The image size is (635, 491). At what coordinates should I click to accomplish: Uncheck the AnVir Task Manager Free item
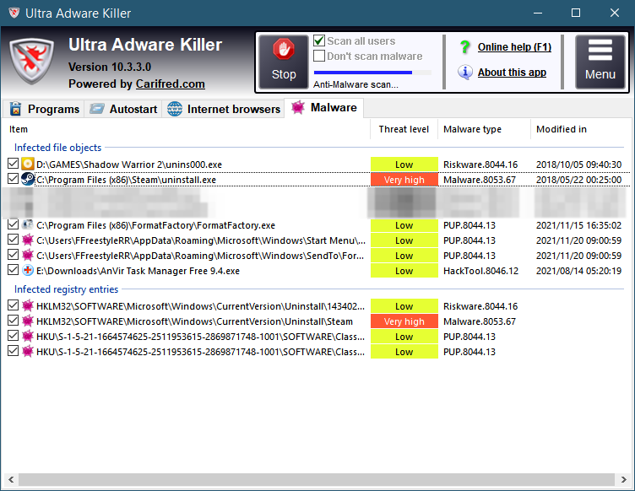[x=13, y=270]
